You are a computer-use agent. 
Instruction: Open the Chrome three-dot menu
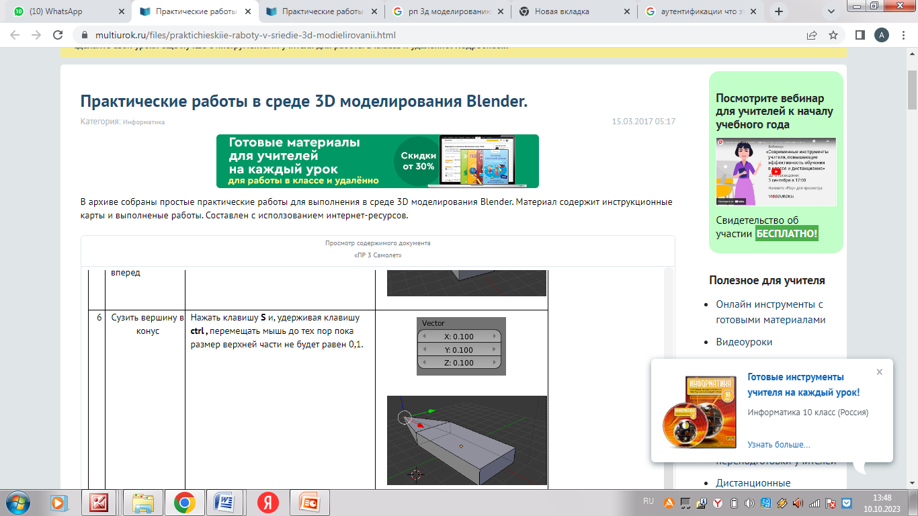tap(903, 35)
